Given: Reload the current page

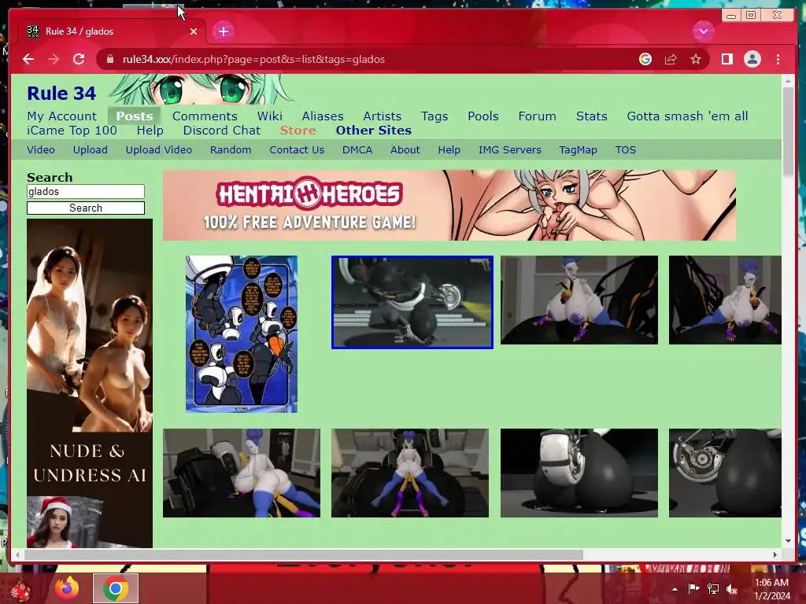Looking at the screenshot, I should point(79,59).
